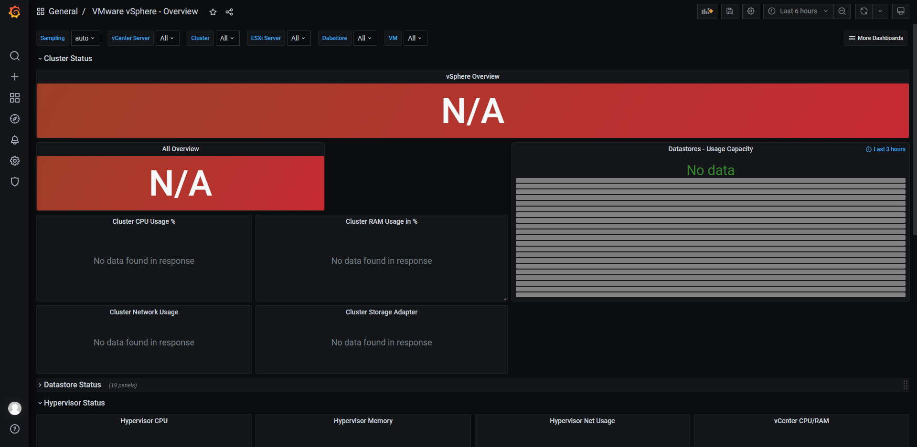Click the Last 3 hours panel time label
The width and height of the screenshot is (917, 447).
point(885,149)
